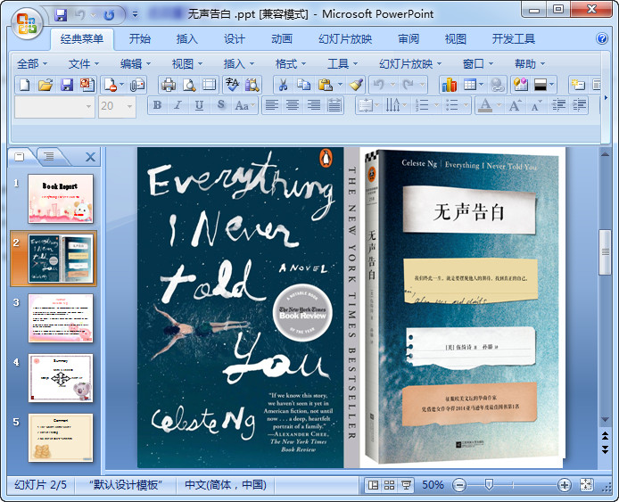Switch to the 审阅 ribbon tab

coord(409,38)
